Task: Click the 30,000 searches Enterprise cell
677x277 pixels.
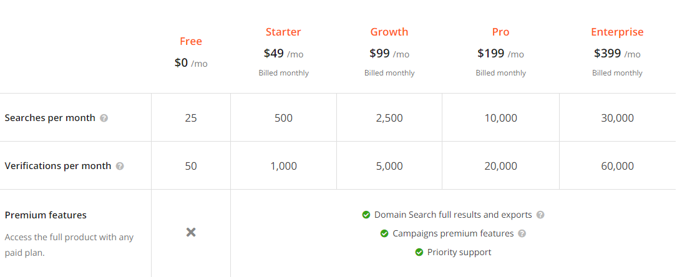Action: pyautogui.click(x=618, y=118)
